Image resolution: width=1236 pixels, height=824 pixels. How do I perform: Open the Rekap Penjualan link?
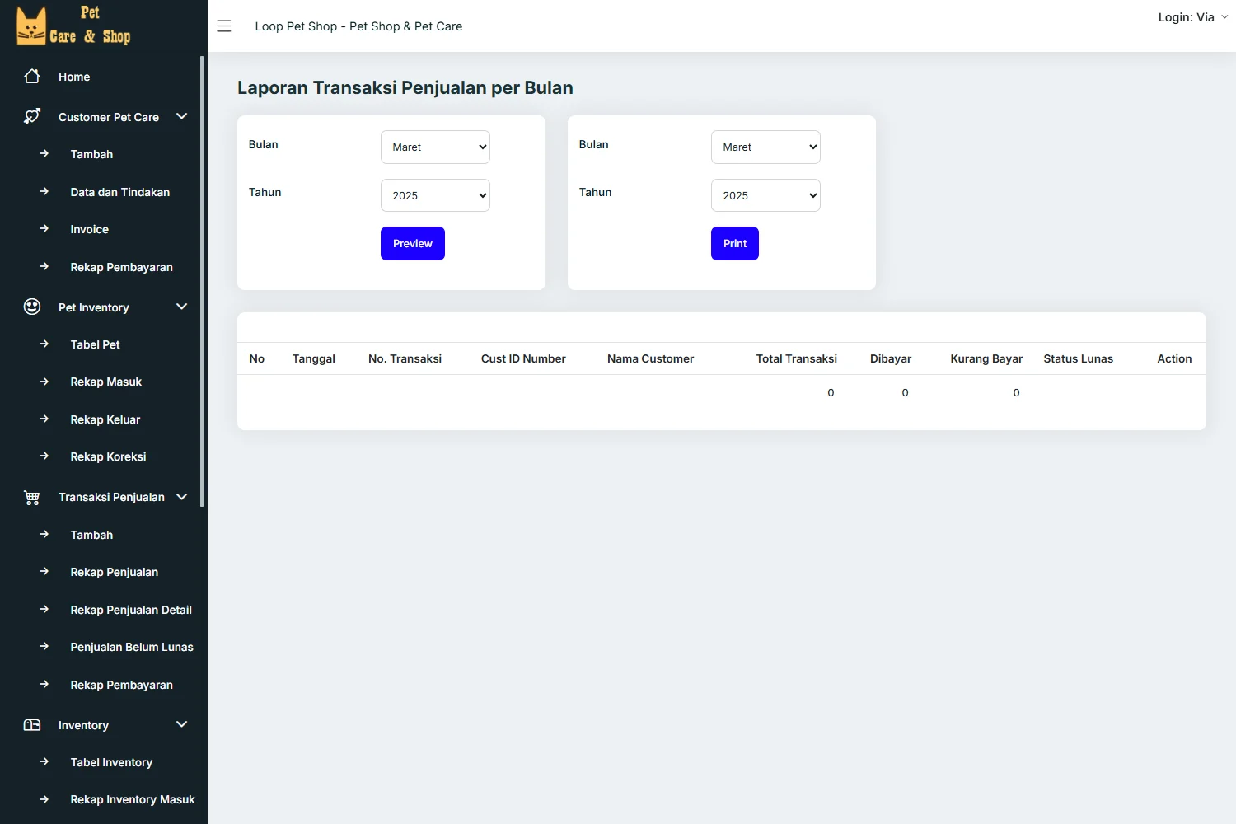pos(115,572)
